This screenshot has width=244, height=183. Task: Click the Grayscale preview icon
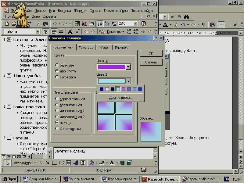pyautogui.click(x=114, y=24)
